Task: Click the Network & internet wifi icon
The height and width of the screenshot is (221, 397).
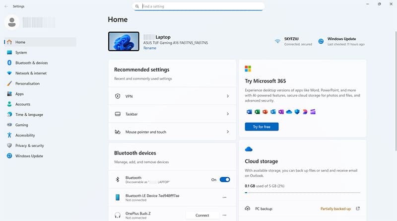Action: tap(9, 73)
